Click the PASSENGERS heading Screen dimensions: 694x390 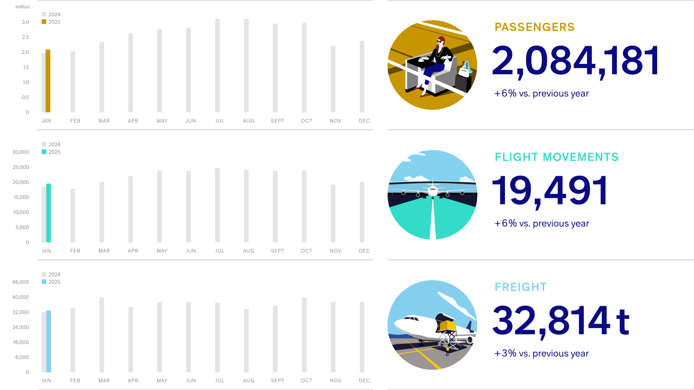(535, 27)
